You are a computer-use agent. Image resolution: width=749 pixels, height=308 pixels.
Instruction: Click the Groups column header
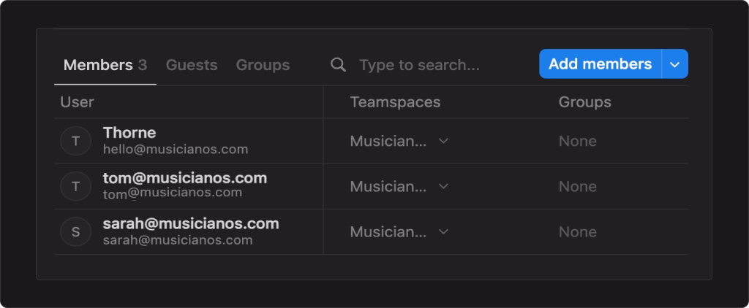[584, 102]
